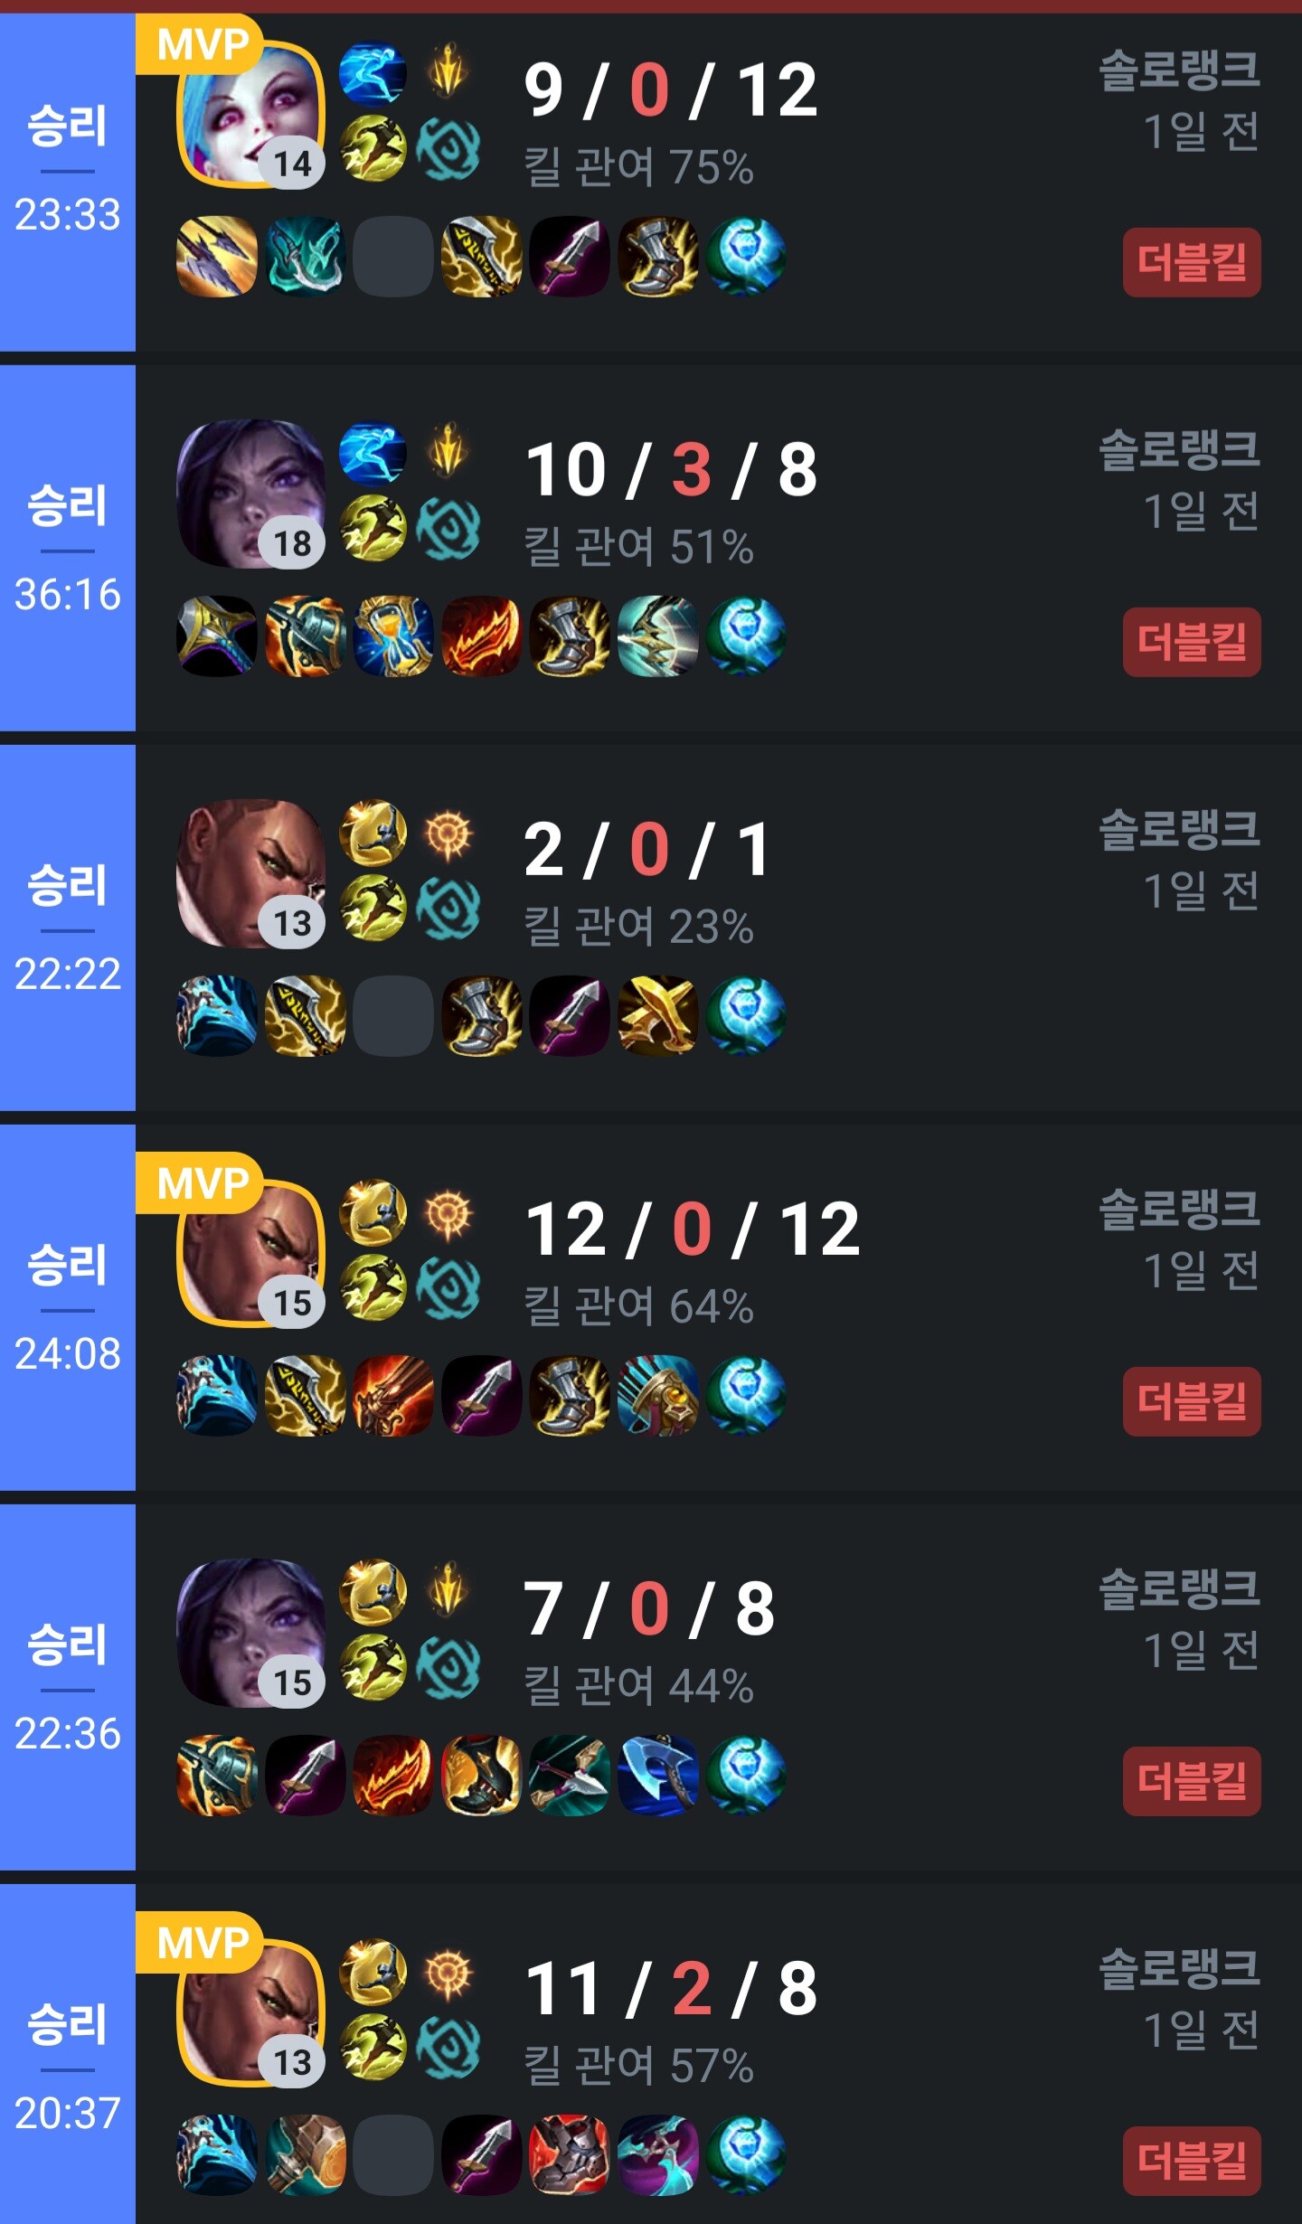1302x2224 pixels.
Task: Tap the crossed golden blades item in 22:22 match
Action: 657,1016
